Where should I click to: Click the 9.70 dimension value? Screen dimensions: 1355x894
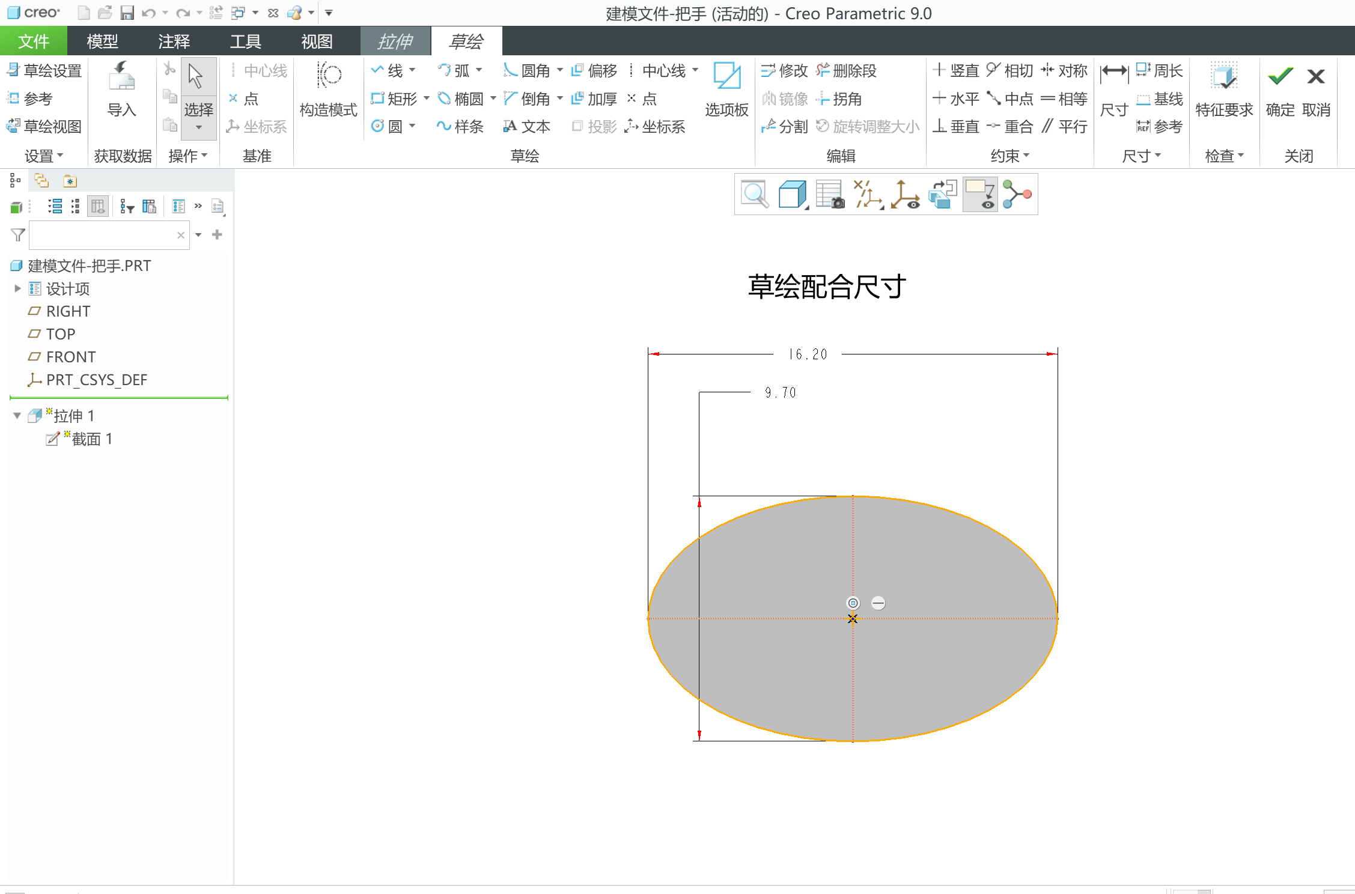tap(781, 393)
